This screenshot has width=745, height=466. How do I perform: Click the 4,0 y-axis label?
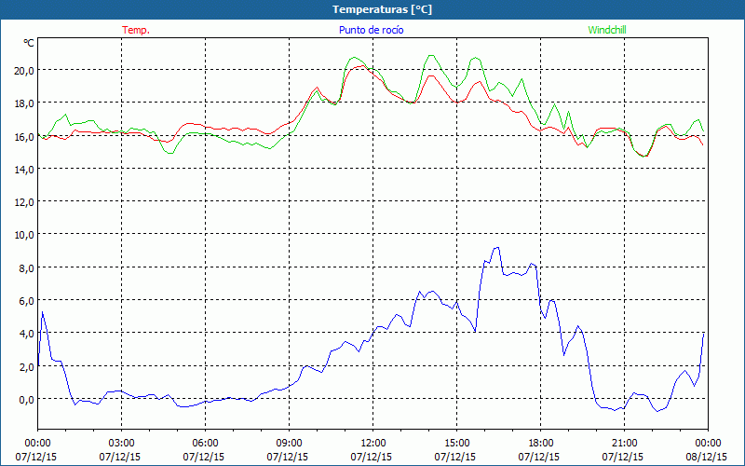(27, 334)
